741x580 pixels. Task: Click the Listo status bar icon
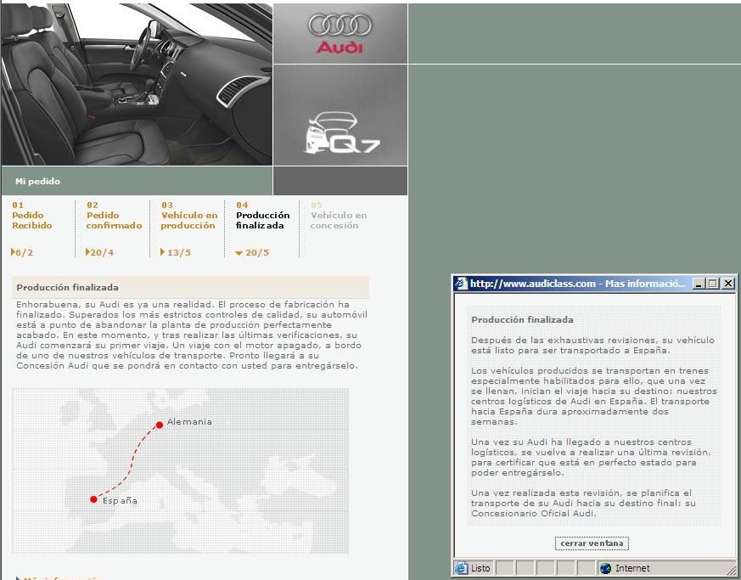[x=461, y=568]
